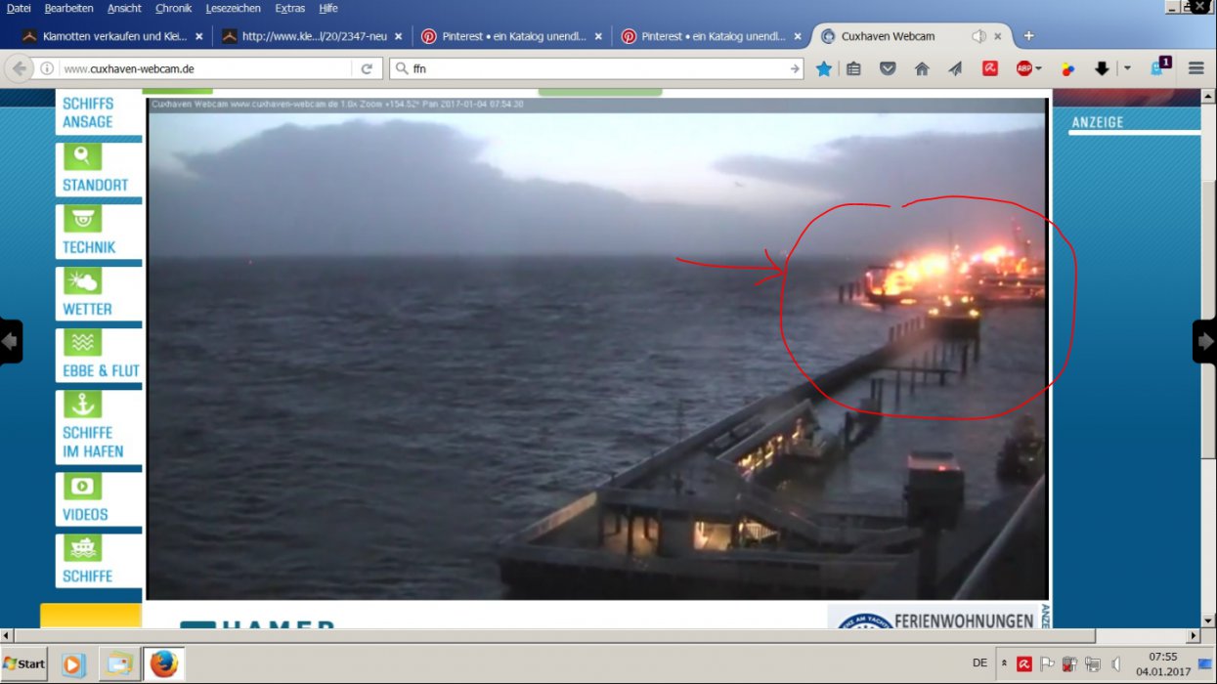Expand the dropdown arrow beside downloads button
The height and width of the screenshot is (684, 1217).
(1127, 68)
